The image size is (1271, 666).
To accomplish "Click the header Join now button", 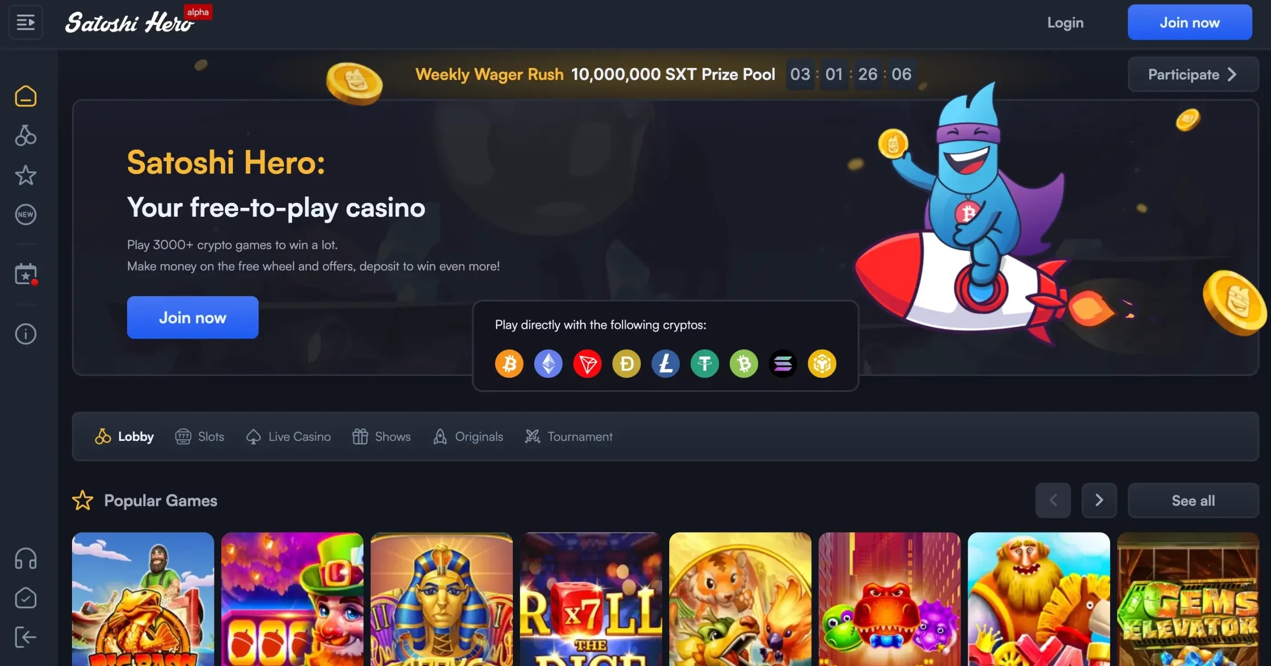I will coord(1190,22).
